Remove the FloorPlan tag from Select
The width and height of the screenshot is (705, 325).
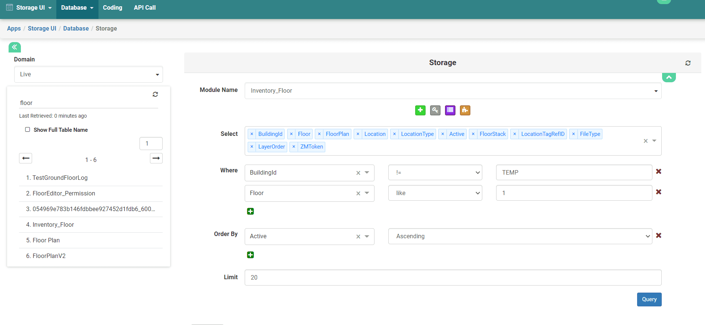pos(319,134)
